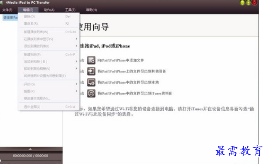Choose 删除(D) from the edit menu
The image size is (266, 164).
(49, 17)
